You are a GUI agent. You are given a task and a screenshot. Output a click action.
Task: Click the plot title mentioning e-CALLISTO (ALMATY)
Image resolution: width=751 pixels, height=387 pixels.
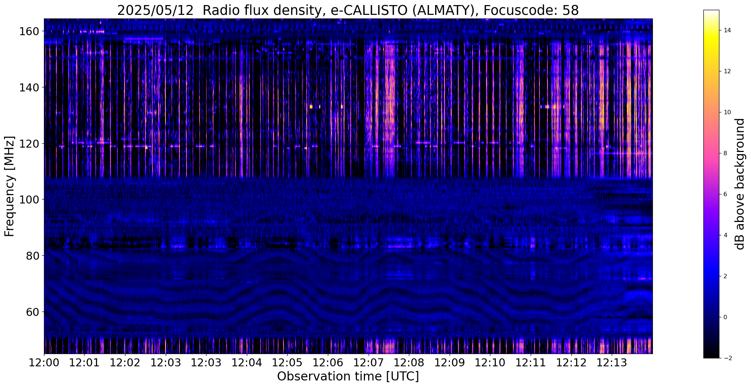pos(348,10)
